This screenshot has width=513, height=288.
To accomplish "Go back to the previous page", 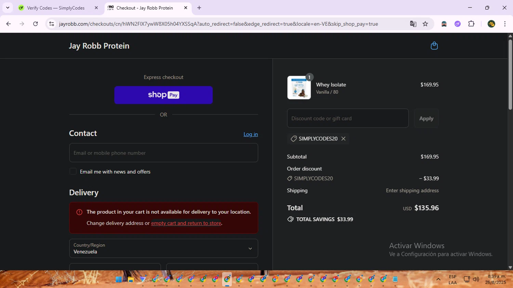I will [9, 24].
